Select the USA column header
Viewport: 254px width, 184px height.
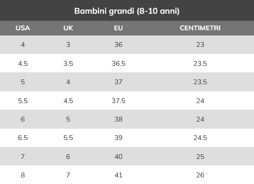23,28
